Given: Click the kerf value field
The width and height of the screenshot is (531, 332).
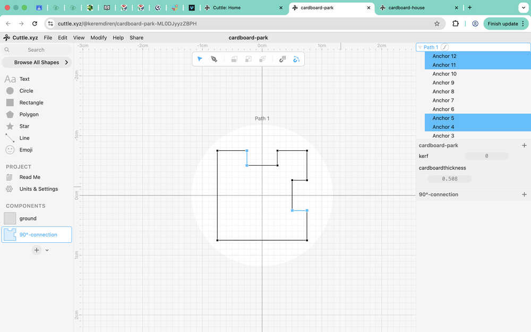Looking at the screenshot, I should pos(486,156).
